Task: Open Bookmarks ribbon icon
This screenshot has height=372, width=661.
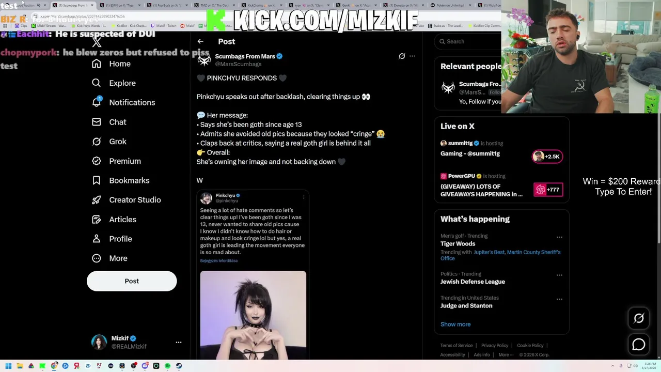Action: [x=97, y=180]
